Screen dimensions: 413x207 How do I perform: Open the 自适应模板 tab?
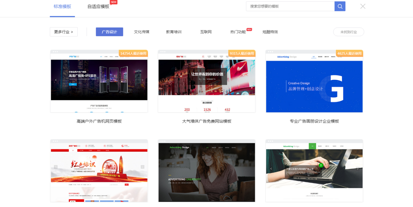(x=98, y=7)
